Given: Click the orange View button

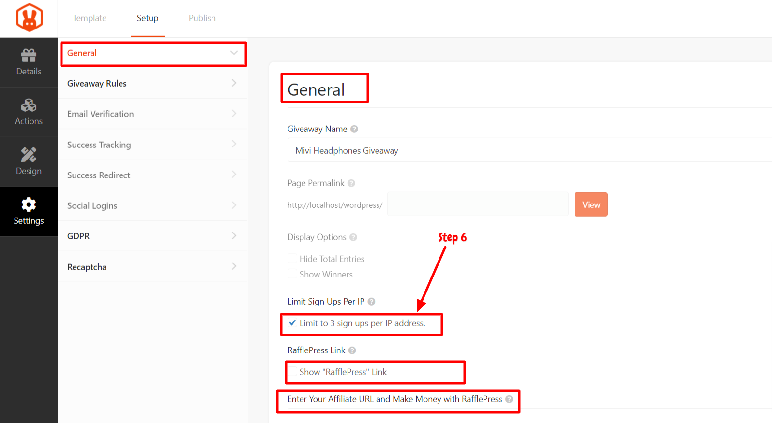Looking at the screenshot, I should 591,204.
